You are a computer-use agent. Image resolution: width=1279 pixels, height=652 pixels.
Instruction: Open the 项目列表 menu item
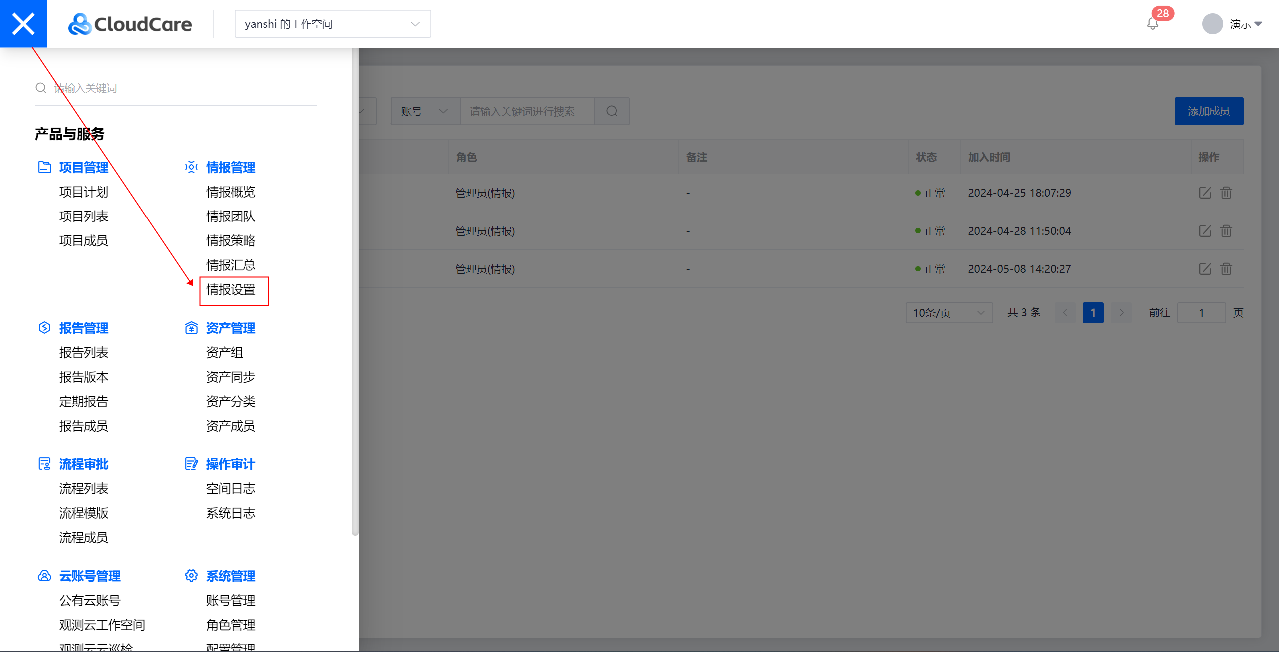[84, 217]
